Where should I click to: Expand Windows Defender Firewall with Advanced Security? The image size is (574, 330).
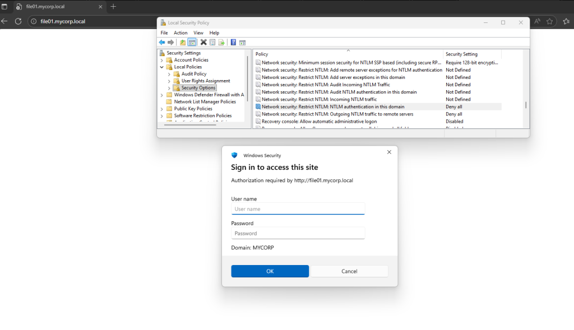[161, 95]
